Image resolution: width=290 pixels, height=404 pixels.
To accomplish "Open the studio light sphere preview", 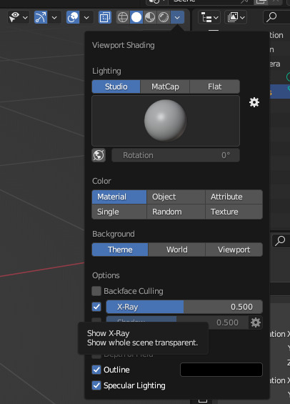I will pyautogui.click(x=166, y=121).
